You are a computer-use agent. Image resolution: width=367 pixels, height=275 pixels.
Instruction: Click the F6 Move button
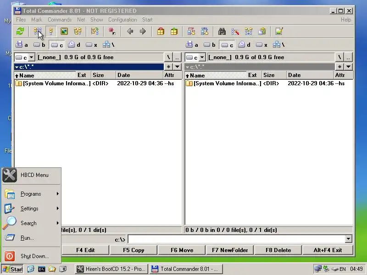click(182, 250)
